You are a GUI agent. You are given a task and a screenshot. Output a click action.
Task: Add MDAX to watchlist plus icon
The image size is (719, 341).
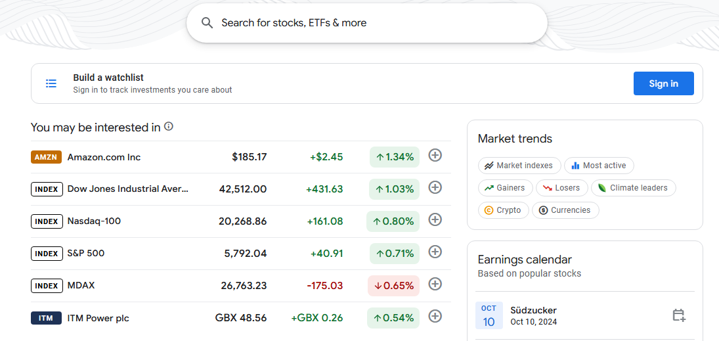435,284
